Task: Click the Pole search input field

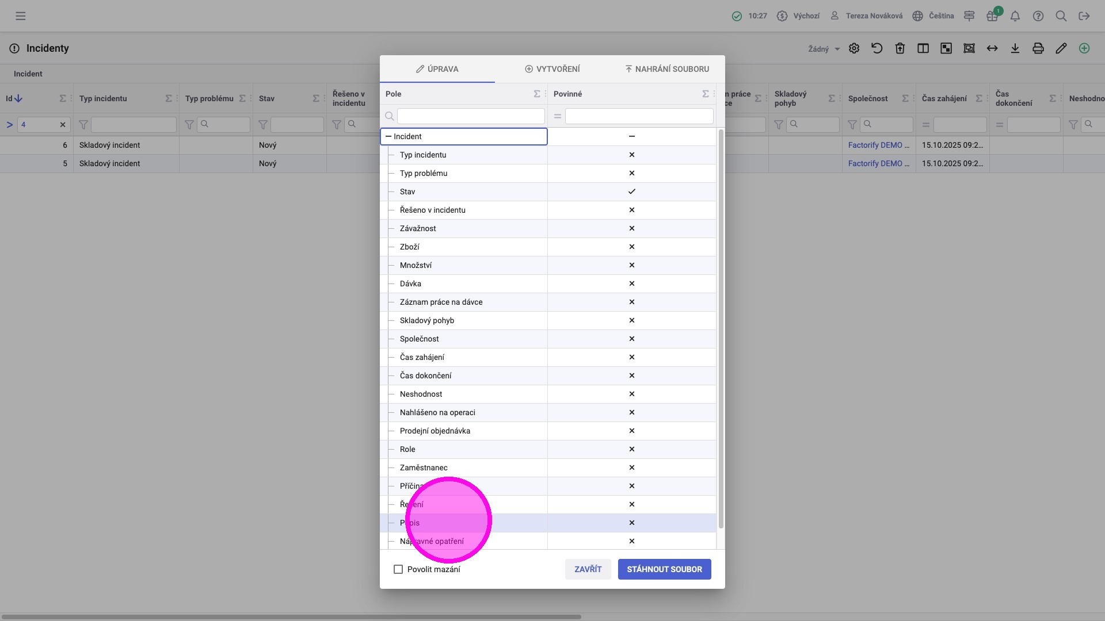Action: [x=470, y=116]
